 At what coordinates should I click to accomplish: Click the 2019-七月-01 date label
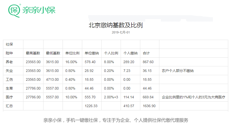coord(121,32)
